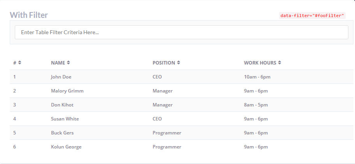Select Buck Gers in the table

(x=62, y=133)
